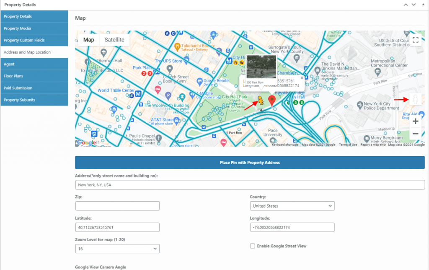Screen dimensions: 429x270
Task: Toggle fullscreen view of the map
Action: tap(415, 40)
